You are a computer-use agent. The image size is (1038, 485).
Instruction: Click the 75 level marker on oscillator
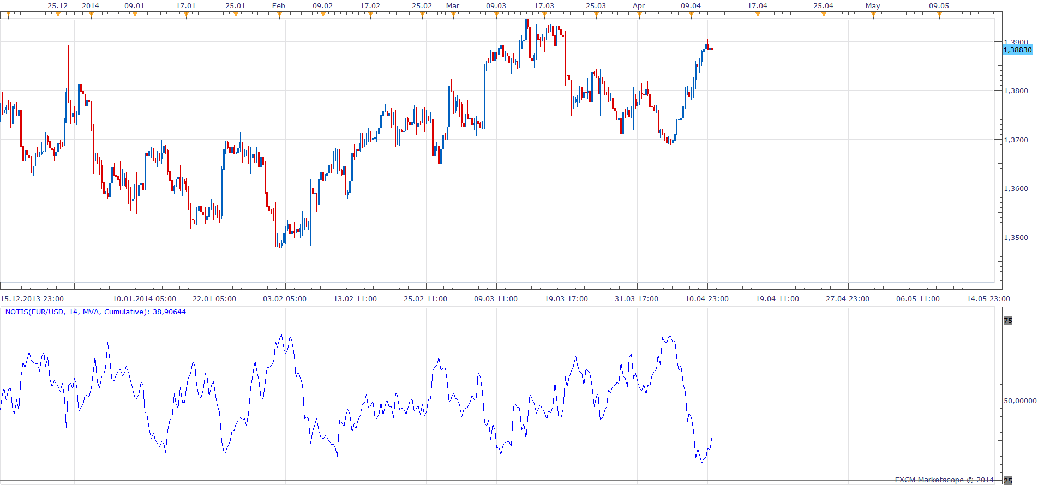(x=1008, y=321)
